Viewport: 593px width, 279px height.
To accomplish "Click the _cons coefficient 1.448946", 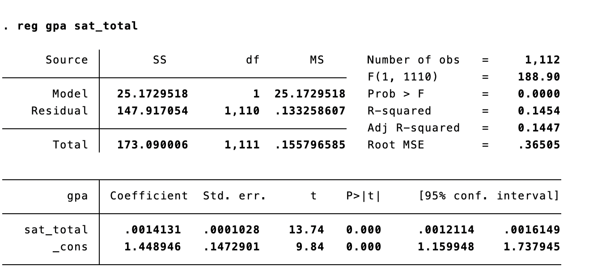I will tap(152, 247).
